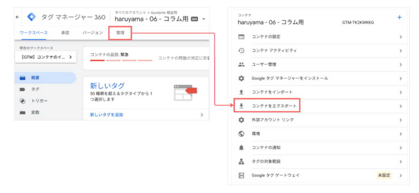Expand chevron on コンテナ アクティビティ row
419x193 pixels.
pyautogui.click(x=401, y=51)
